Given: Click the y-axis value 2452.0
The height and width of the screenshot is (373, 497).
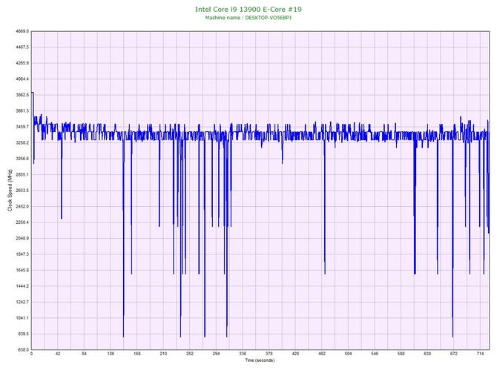Looking at the screenshot, I should pyautogui.click(x=22, y=206).
